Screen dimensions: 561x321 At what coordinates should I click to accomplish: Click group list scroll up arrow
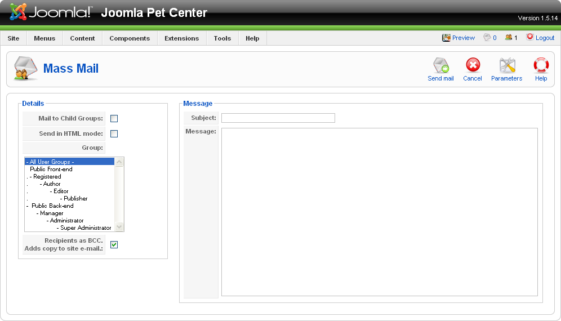click(x=119, y=162)
